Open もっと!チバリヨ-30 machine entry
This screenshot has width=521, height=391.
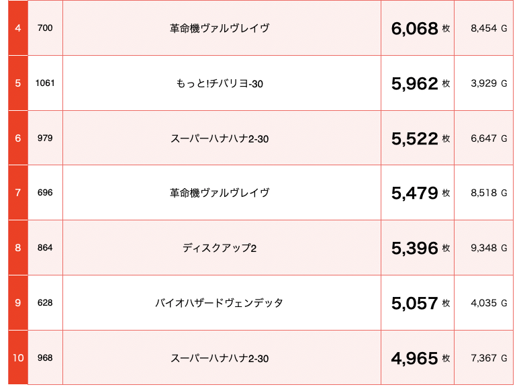220,83
